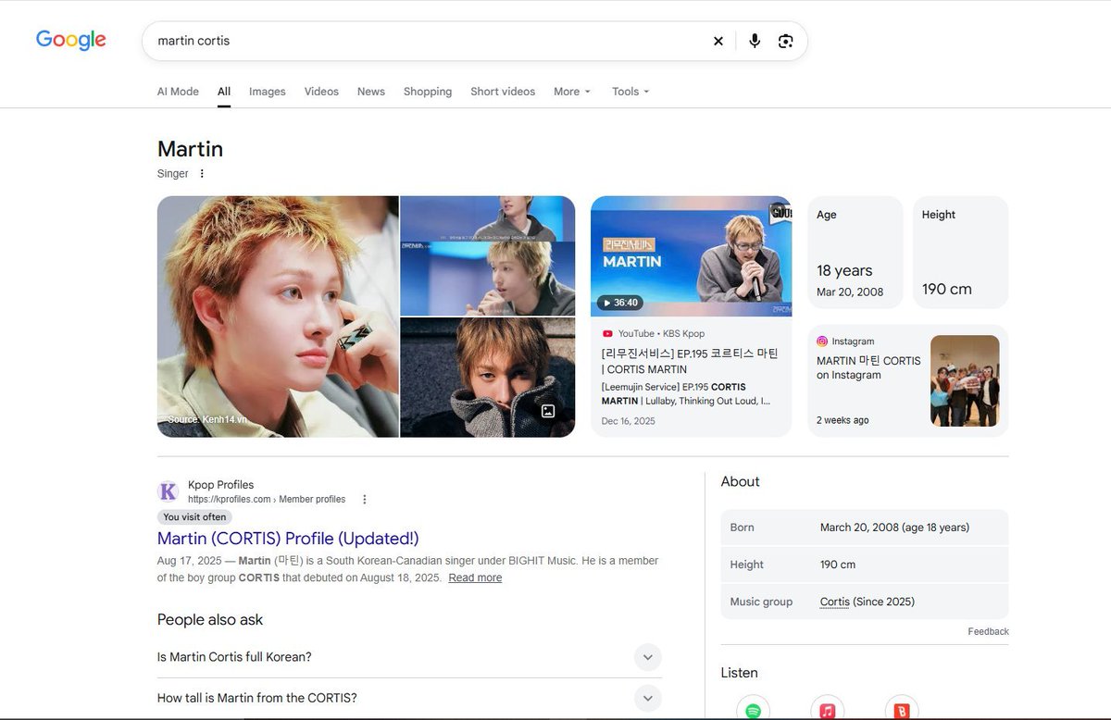Select the Images tab

(268, 92)
